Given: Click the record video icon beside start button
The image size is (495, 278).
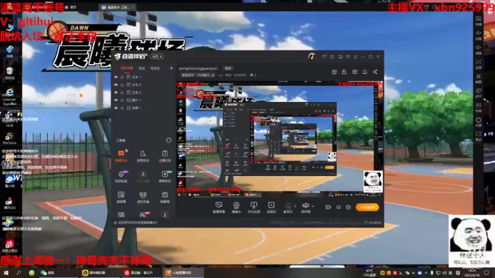Looking at the screenshot, I should [x=328, y=207].
